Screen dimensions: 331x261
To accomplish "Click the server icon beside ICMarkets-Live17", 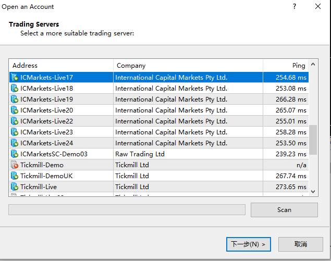I will [15, 77].
